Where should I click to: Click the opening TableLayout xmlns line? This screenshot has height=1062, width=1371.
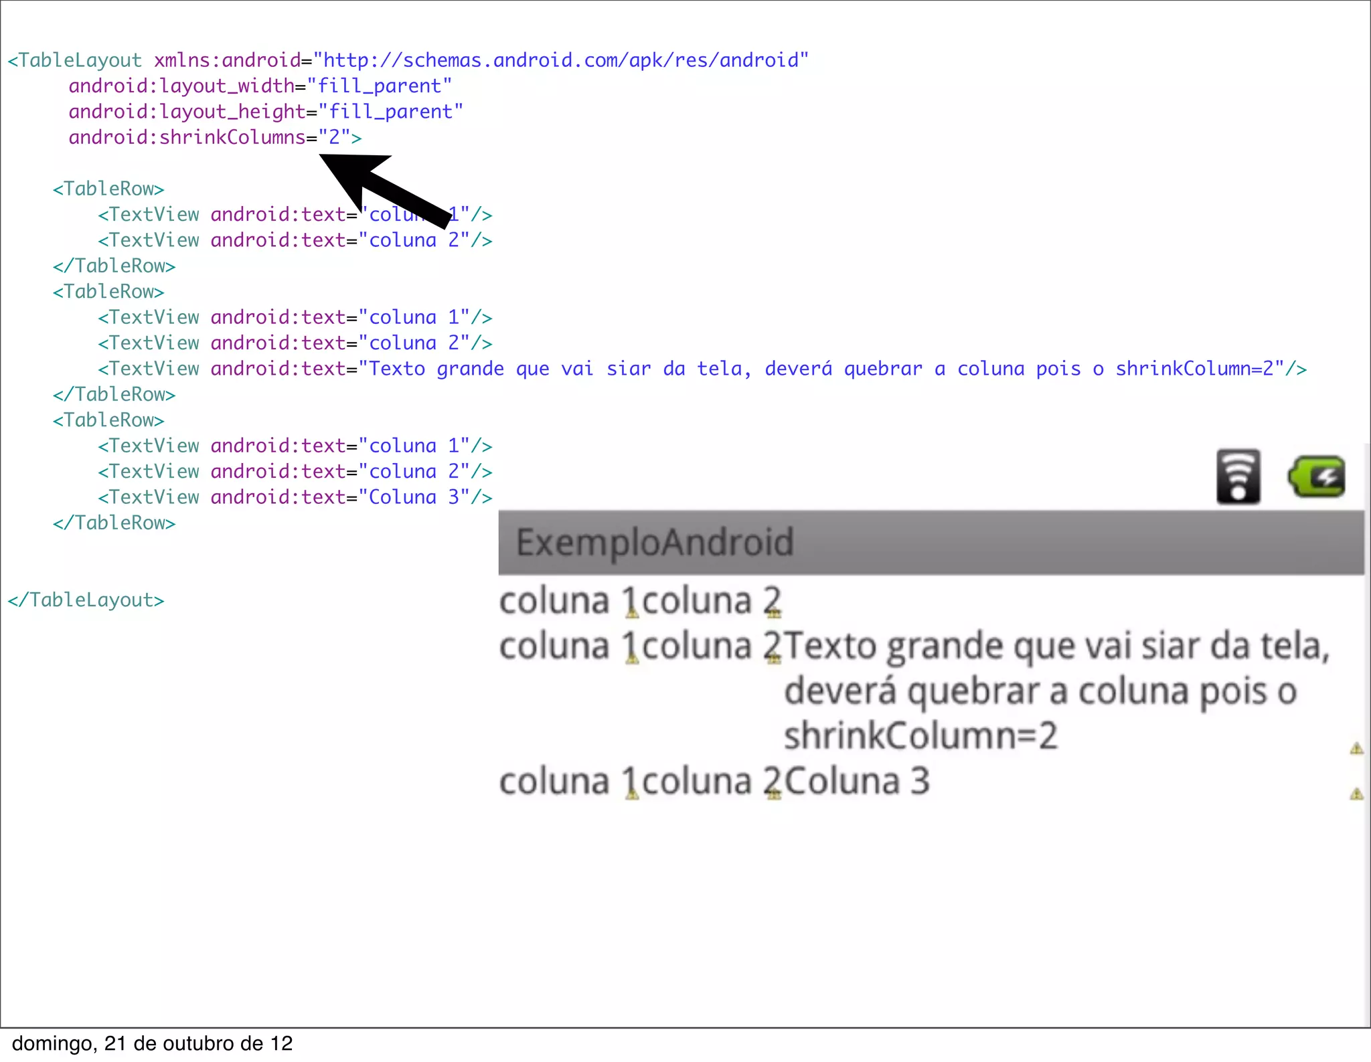click(408, 60)
